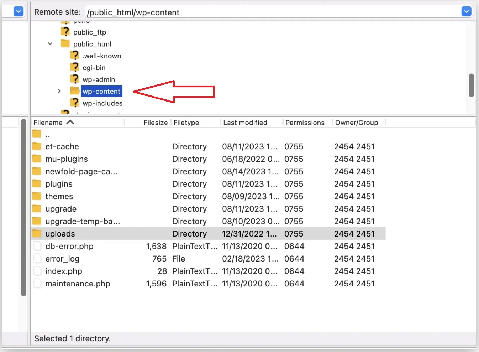Click the parent directory '..' folder icon
Screen dimensions: 479x352
(37, 134)
